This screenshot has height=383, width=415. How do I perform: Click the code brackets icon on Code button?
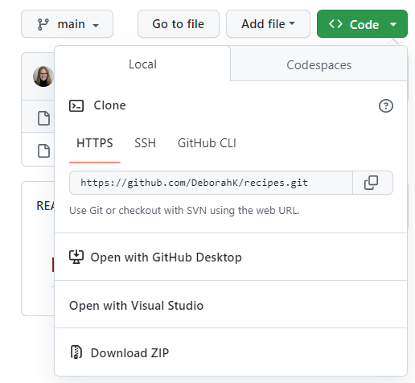335,24
